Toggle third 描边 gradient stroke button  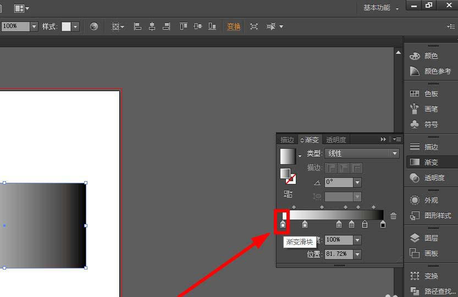[x=357, y=168]
